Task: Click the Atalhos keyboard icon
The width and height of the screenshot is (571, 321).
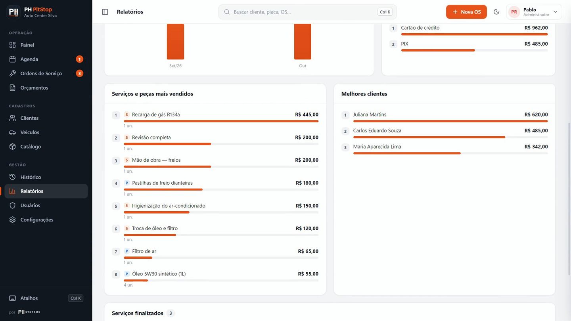Action: click(x=13, y=298)
